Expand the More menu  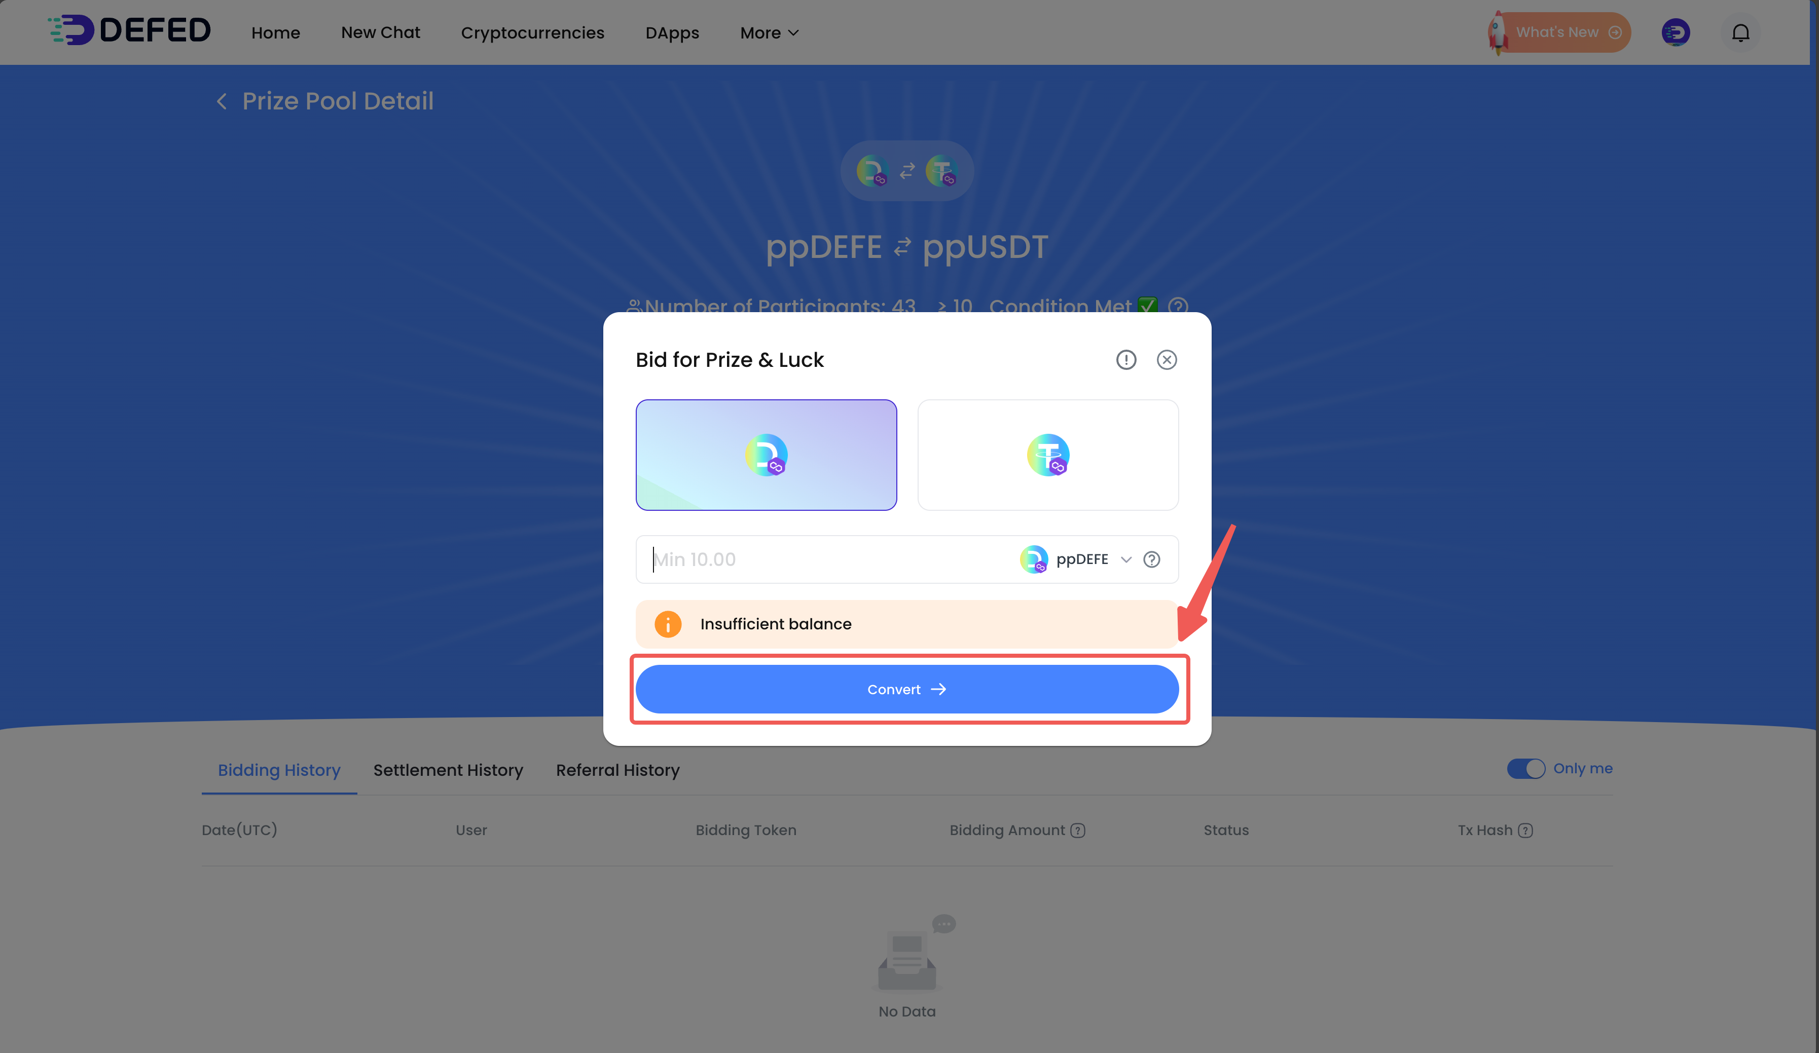click(x=770, y=33)
